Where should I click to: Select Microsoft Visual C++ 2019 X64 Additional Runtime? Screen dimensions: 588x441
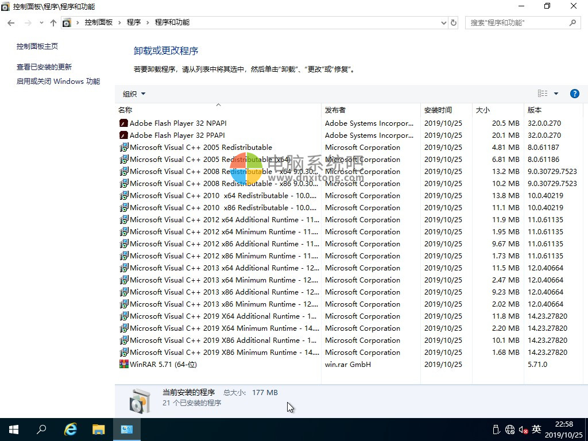(223, 316)
